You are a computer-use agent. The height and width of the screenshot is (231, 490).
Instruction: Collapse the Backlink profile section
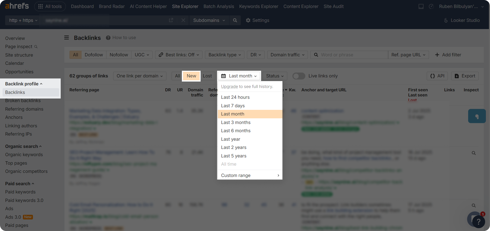click(24, 84)
